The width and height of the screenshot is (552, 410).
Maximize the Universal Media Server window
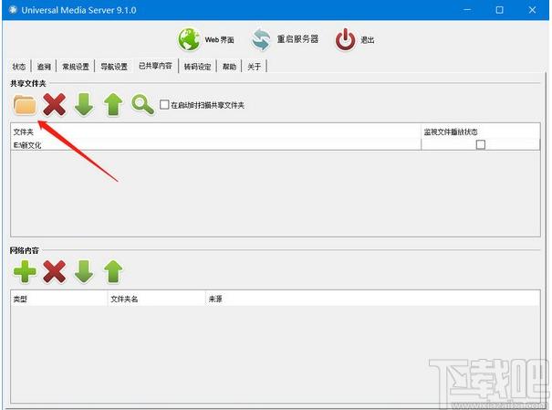coord(499,10)
